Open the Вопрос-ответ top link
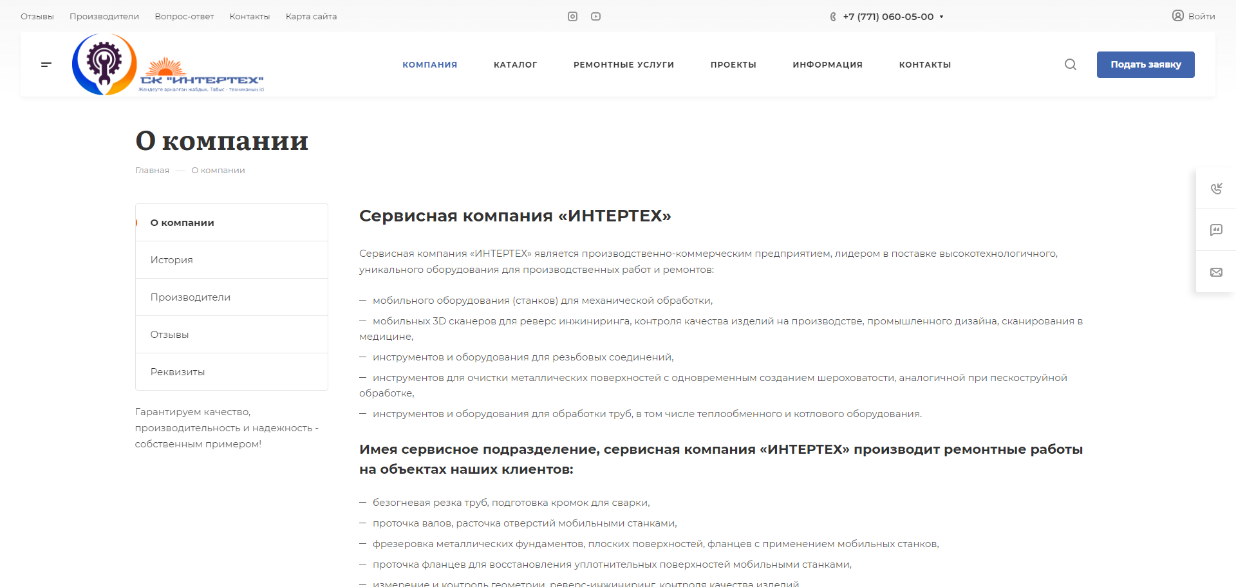The height and width of the screenshot is (587, 1236). 184,17
